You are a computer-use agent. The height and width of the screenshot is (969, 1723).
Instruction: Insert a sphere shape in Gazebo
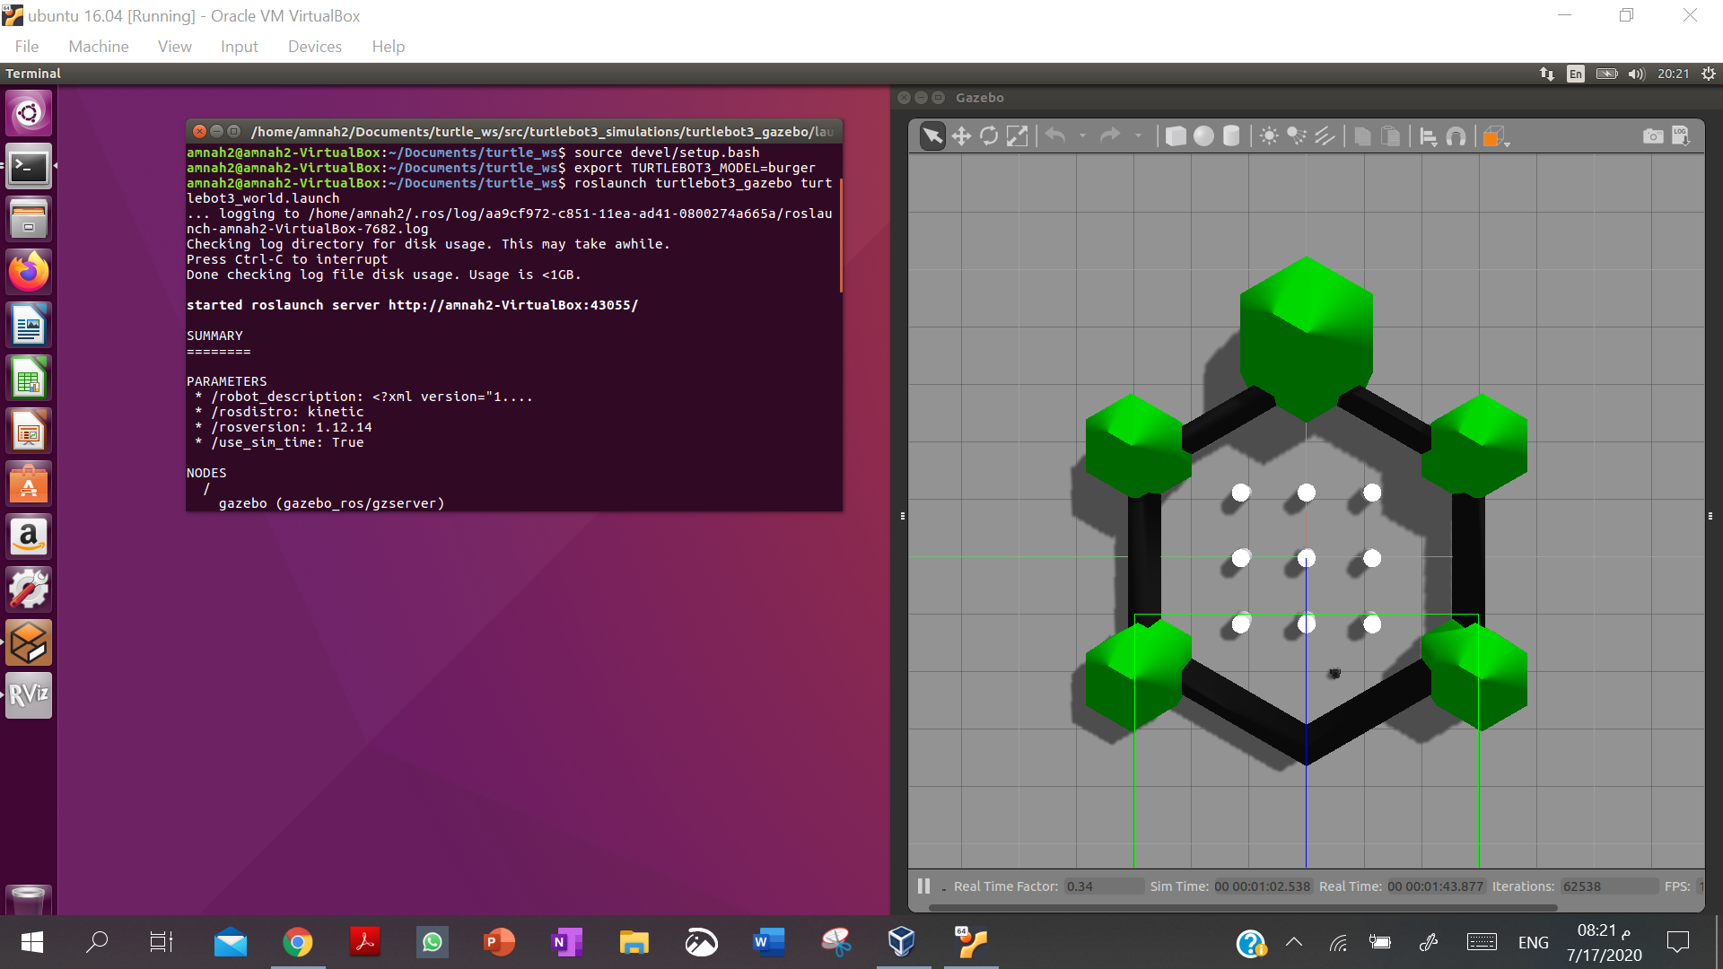pyautogui.click(x=1203, y=136)
